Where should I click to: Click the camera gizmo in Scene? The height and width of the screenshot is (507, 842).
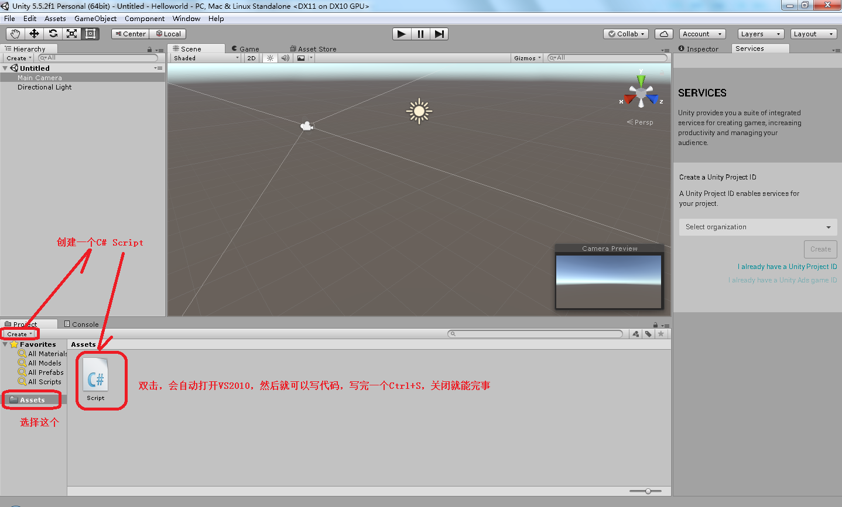(306, 126)
